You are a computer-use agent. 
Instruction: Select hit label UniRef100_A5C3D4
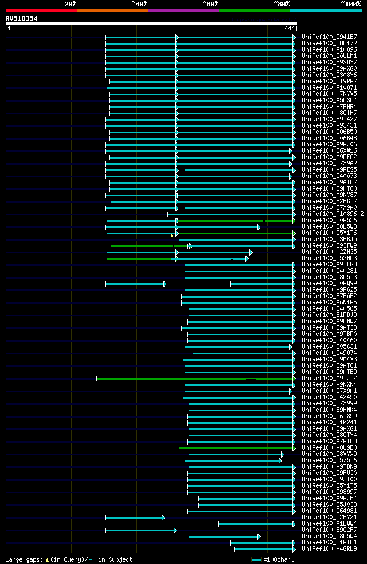[329, 100]
